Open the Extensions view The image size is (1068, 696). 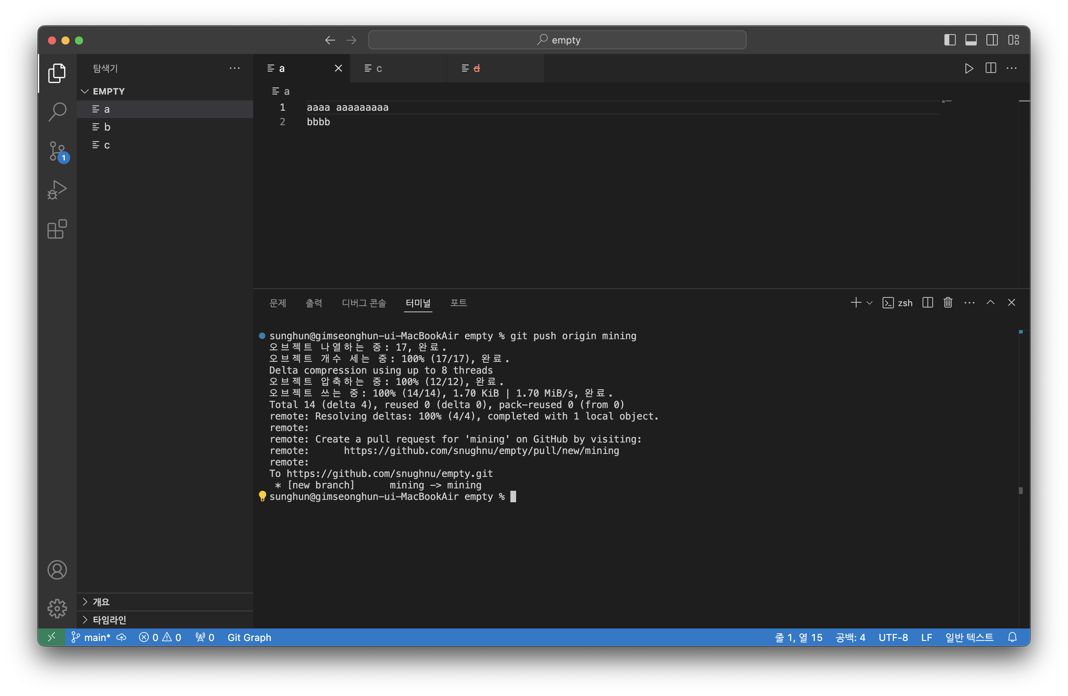click(x=57, y=229)
